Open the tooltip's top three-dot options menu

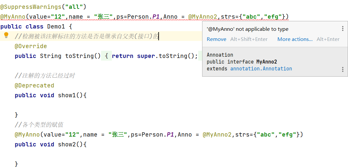click(343, 29)
